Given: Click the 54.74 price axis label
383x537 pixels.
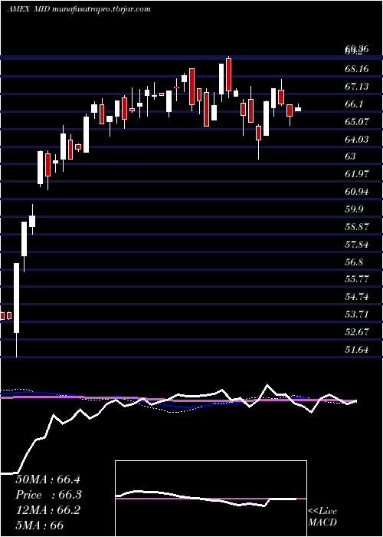Looking at the screenshot, I should click(357, 297).
